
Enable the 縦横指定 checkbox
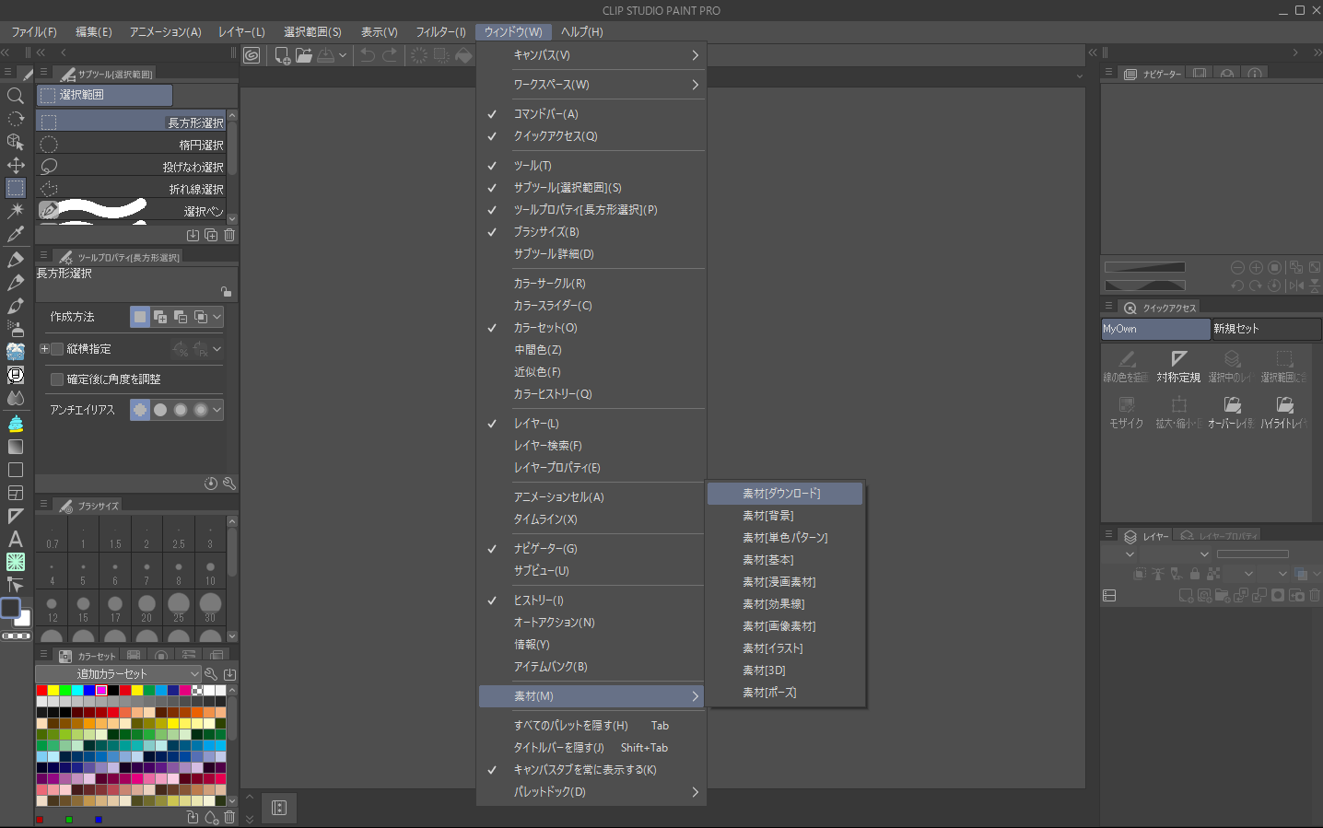(57, 349)
